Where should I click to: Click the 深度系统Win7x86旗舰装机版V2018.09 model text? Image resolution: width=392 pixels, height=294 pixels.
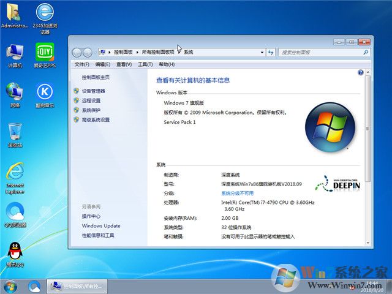point(262,184)
